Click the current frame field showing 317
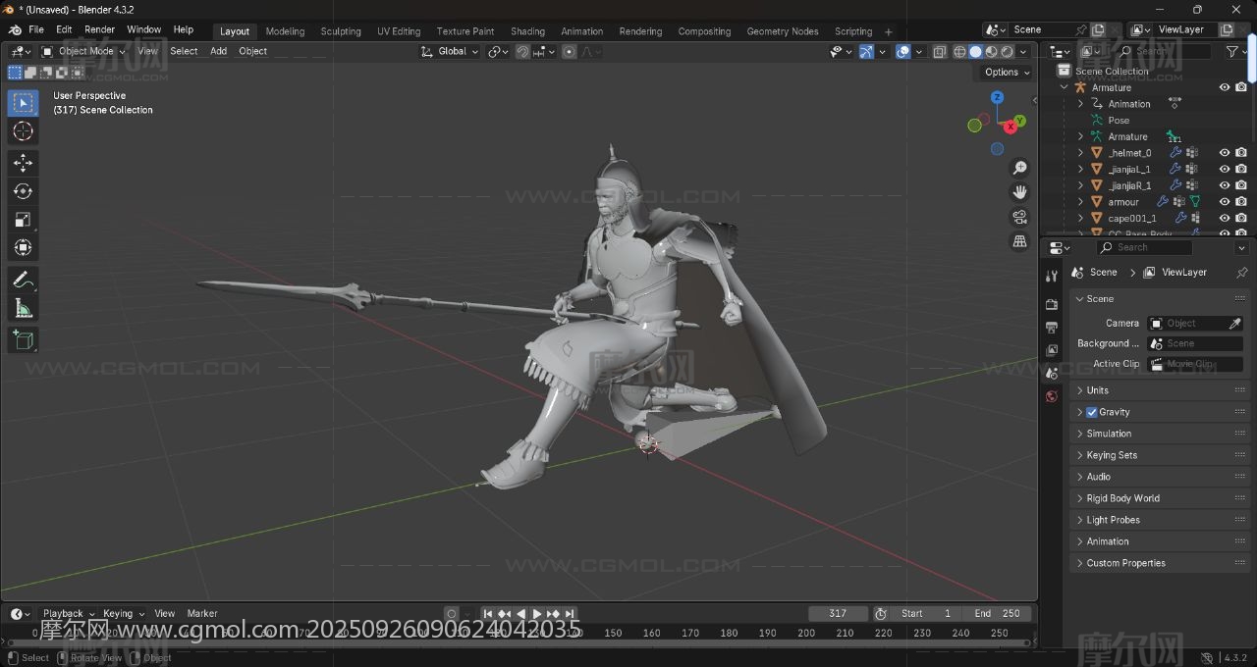The width and height of the screenshot is (1257, 667). point(838,614)
